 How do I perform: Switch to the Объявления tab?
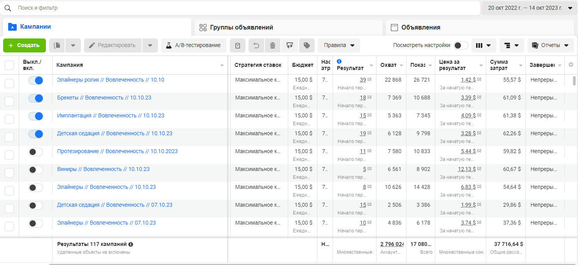[x=480, y=28]
